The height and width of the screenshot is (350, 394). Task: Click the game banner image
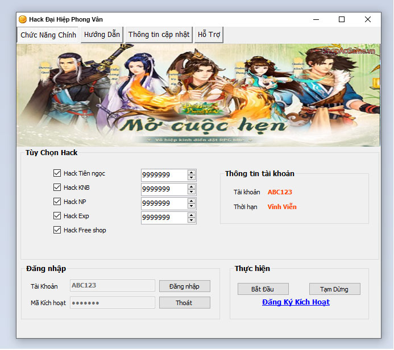tap(198, 95)
